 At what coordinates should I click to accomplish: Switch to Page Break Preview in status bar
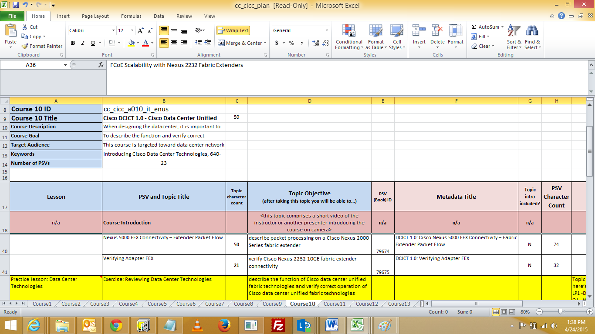click(x=513, y=312)
